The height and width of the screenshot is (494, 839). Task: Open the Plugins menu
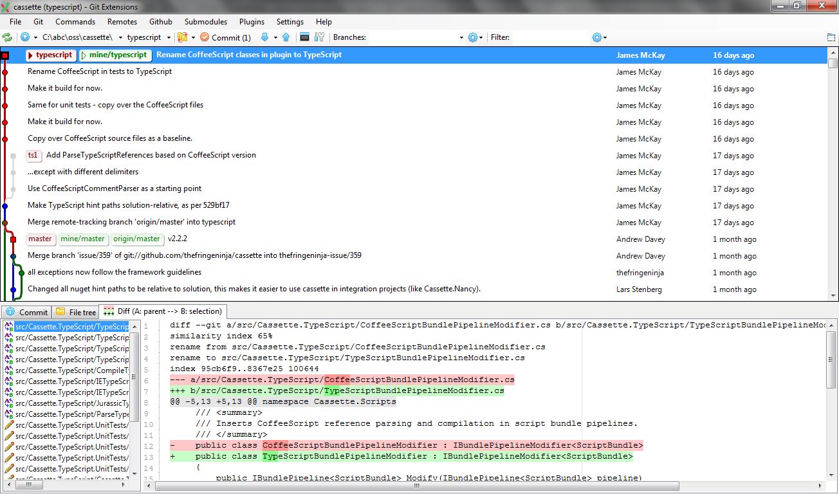(x=252, y=22)
